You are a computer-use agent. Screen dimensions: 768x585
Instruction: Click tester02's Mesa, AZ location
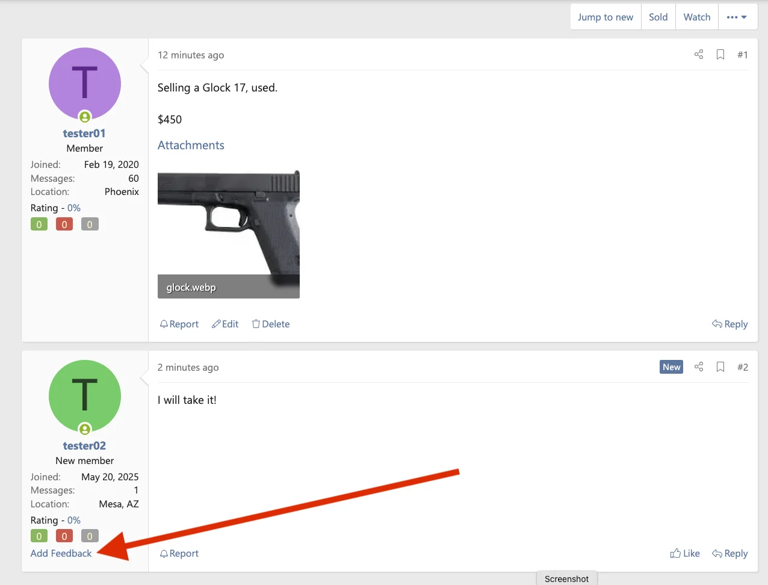119,504
